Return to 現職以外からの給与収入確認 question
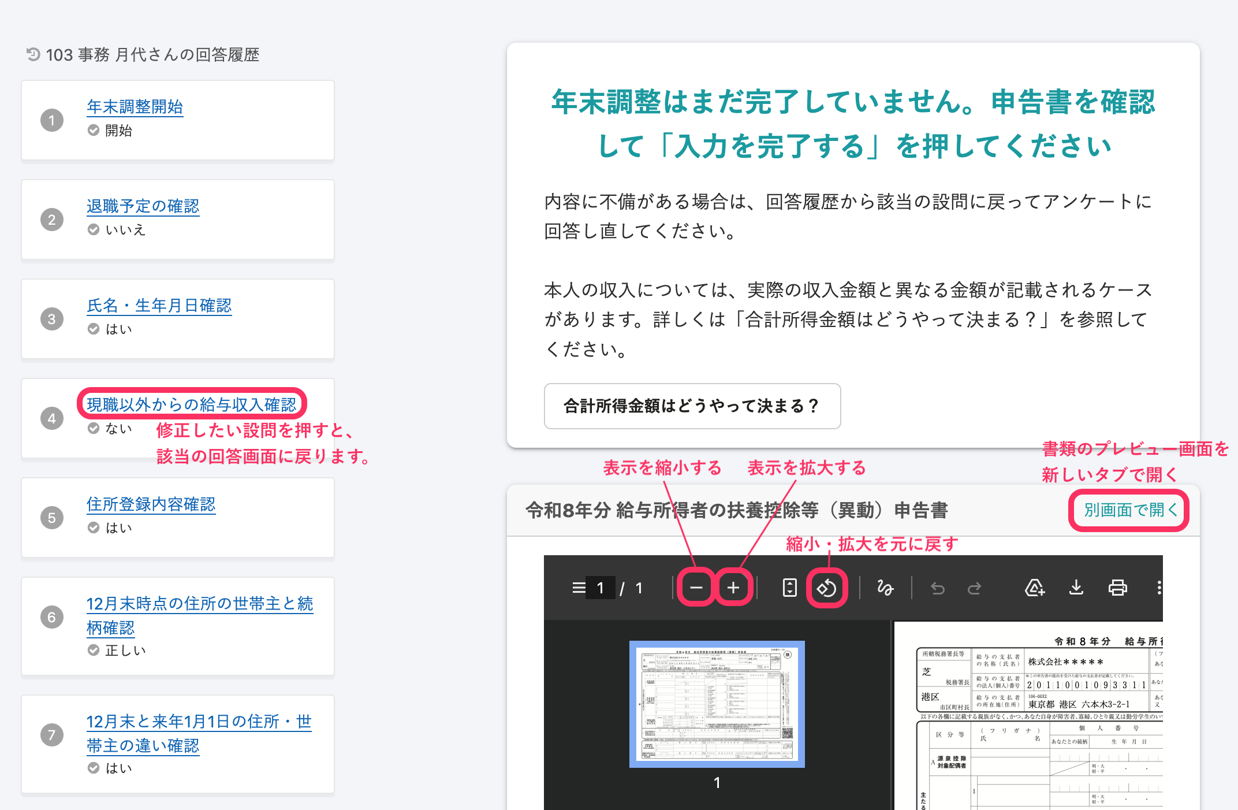 (x=191, y=405)
